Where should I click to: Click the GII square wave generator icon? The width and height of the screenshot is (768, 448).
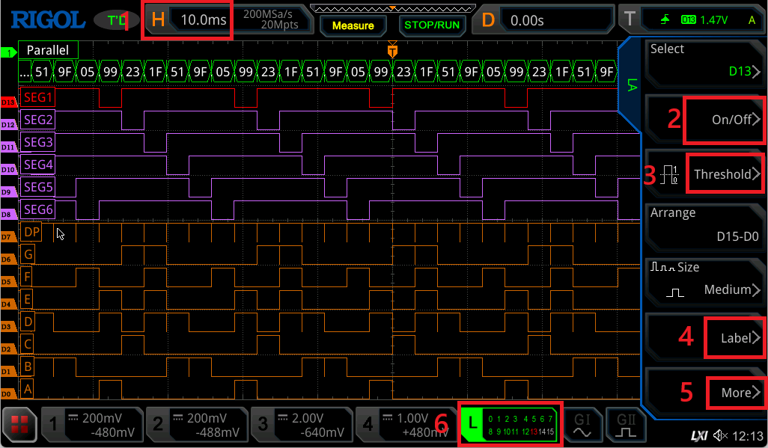(621, 425)
